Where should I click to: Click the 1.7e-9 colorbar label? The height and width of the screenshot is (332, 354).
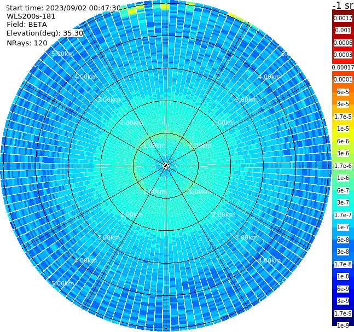[343, 313]
